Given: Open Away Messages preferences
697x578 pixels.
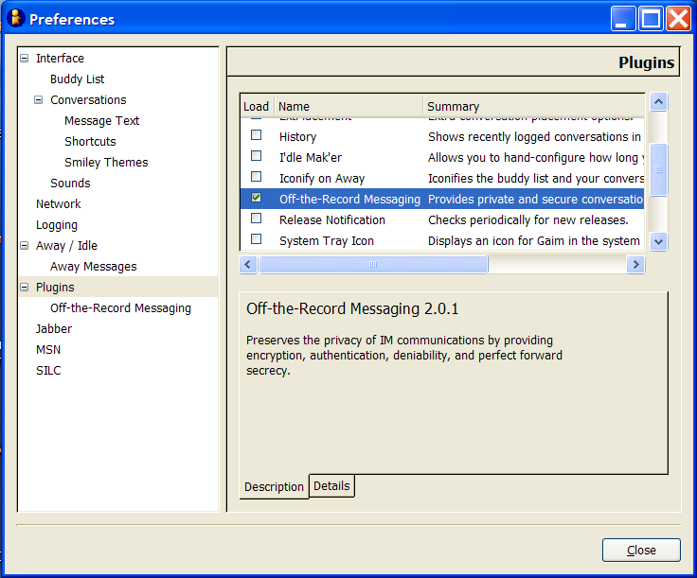Looking at the screenshot, I should [94, 267].
